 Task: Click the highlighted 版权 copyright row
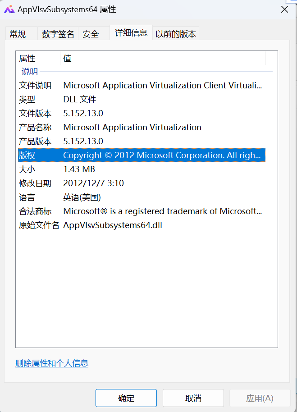click(x=135, y=155)
